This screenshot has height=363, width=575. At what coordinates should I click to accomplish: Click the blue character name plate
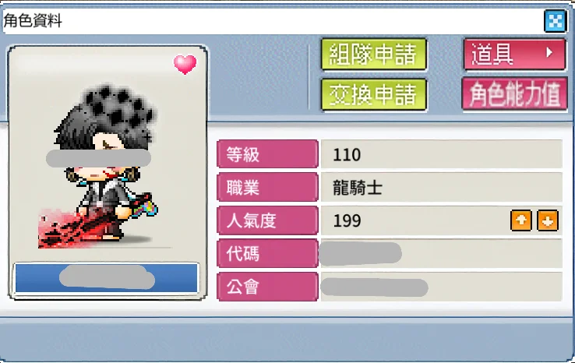(107, 277)
